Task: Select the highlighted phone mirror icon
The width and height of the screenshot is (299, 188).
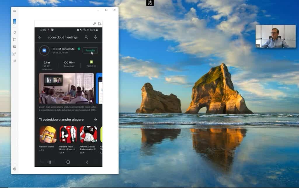Action: click(x=14, y=21)
